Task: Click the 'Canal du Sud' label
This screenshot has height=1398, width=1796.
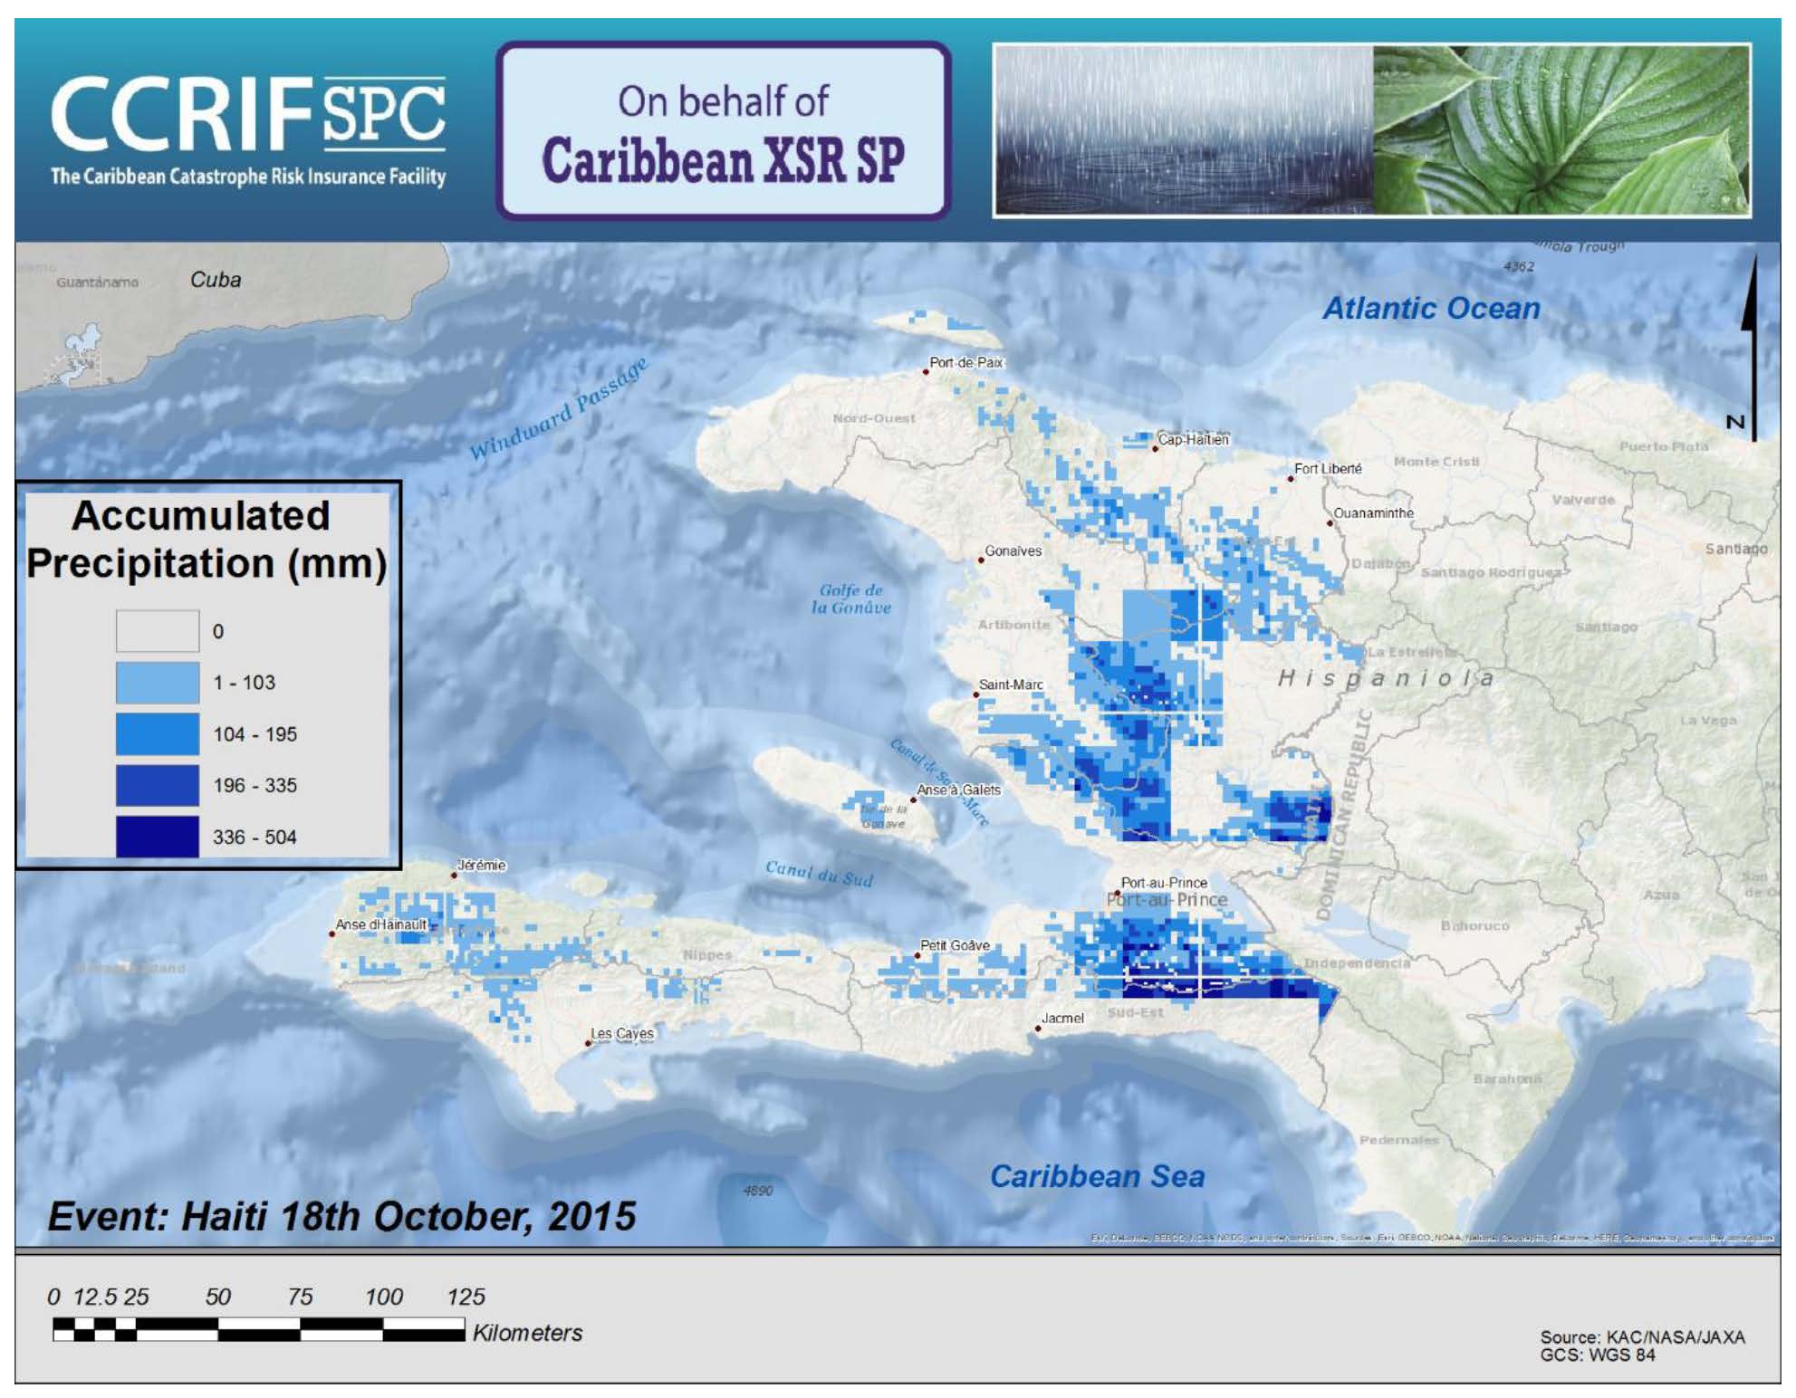Action: [819, 873]
